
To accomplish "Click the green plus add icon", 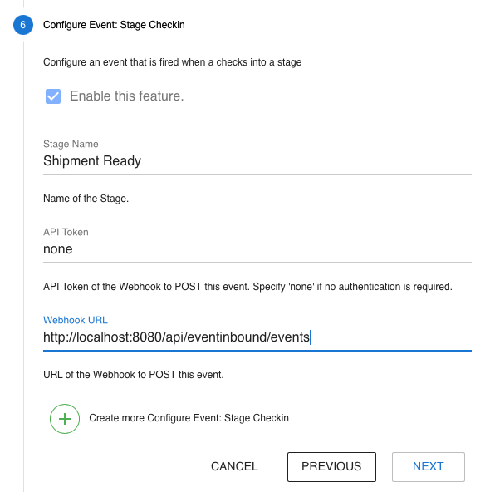I will tap(65, 419).
